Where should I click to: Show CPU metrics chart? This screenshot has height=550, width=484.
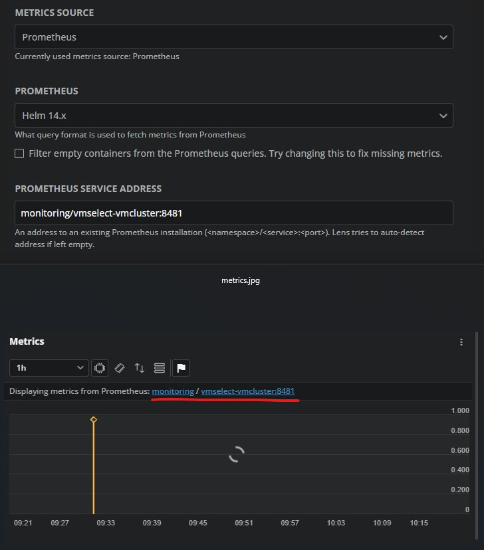pos(100,367)
